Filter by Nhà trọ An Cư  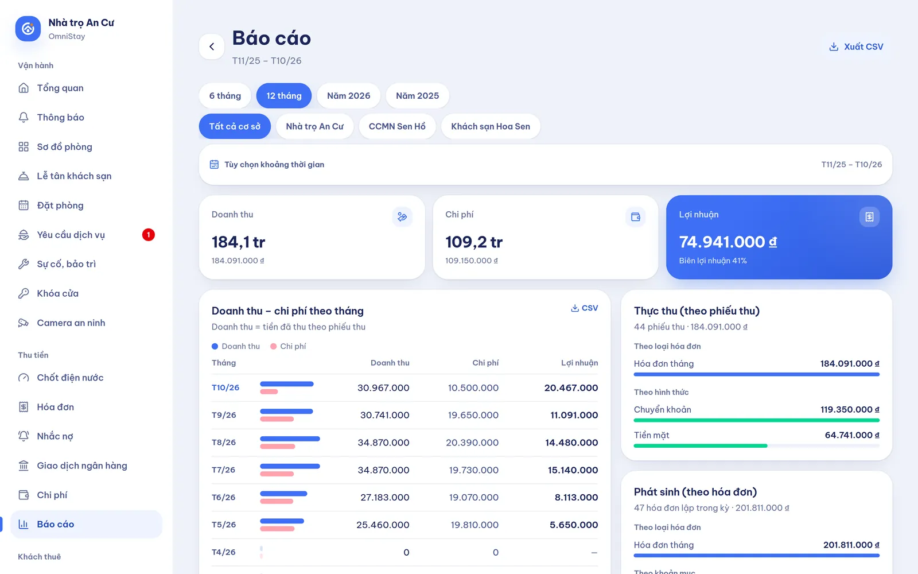(x=315, y=126)
